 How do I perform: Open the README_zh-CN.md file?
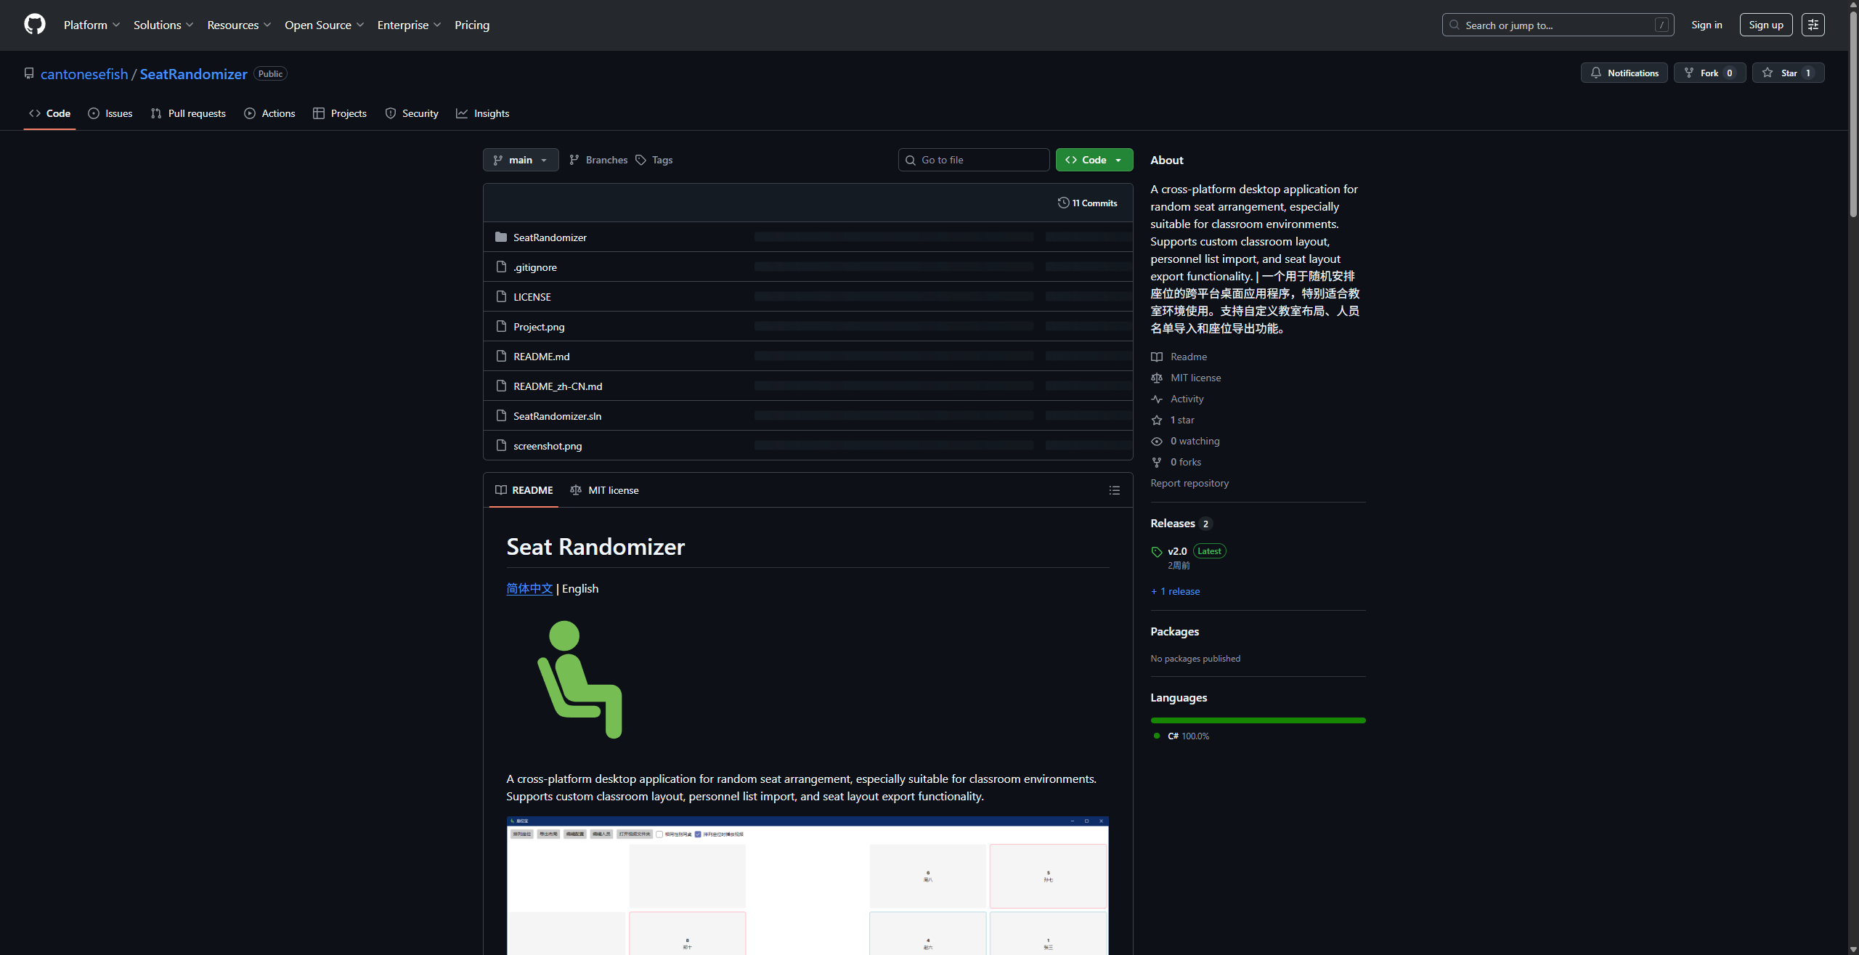[x=558, y=386]
